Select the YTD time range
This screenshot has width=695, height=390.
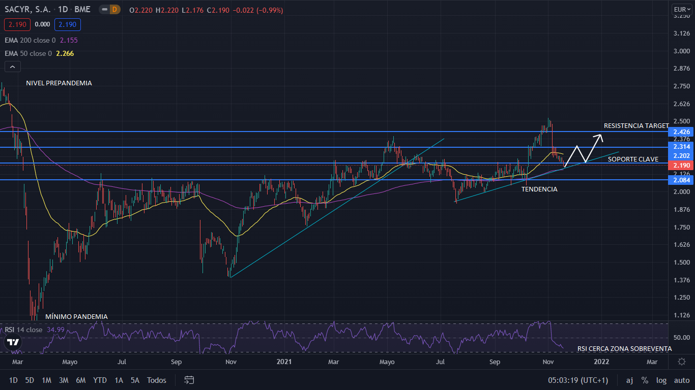pyautogui.click(x=100, y=380)
